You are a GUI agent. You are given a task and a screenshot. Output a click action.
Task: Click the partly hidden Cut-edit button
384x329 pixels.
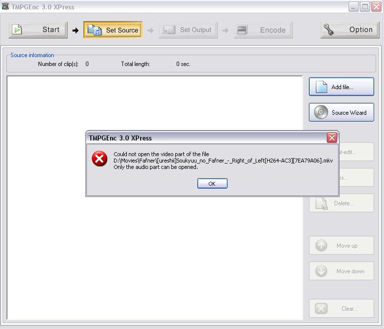tap(356, 152)
